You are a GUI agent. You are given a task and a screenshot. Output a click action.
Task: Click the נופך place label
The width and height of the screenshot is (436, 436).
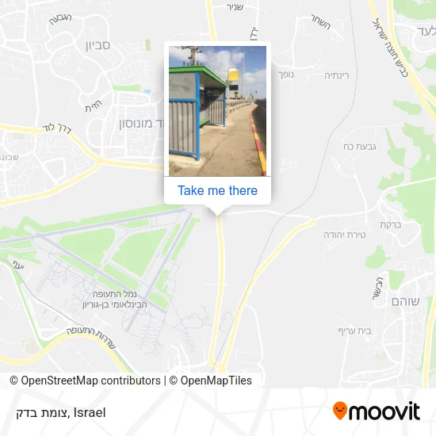[286, 75]
